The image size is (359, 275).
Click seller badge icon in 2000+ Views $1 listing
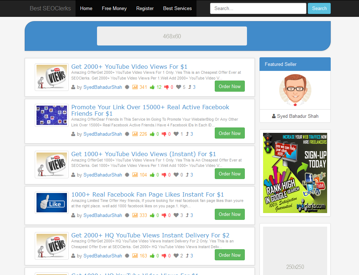(127, 87)
